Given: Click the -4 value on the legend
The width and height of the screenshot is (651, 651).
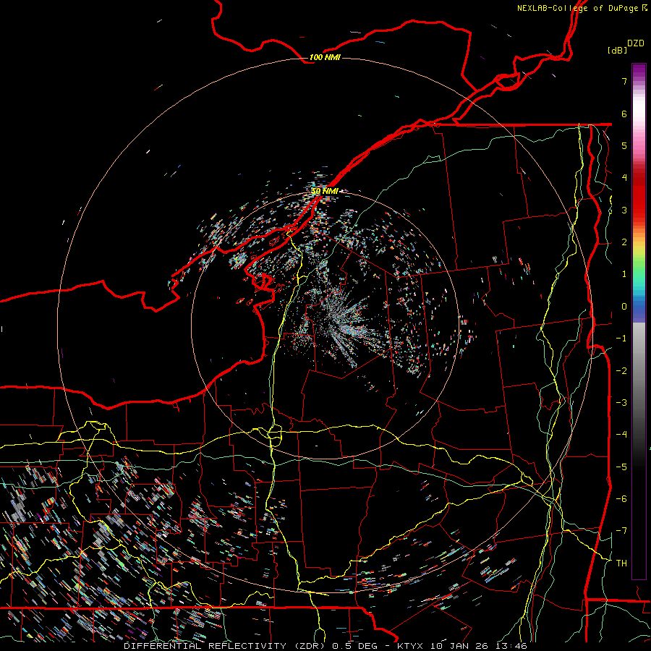Looking at the screenshot, I should 621,434.
